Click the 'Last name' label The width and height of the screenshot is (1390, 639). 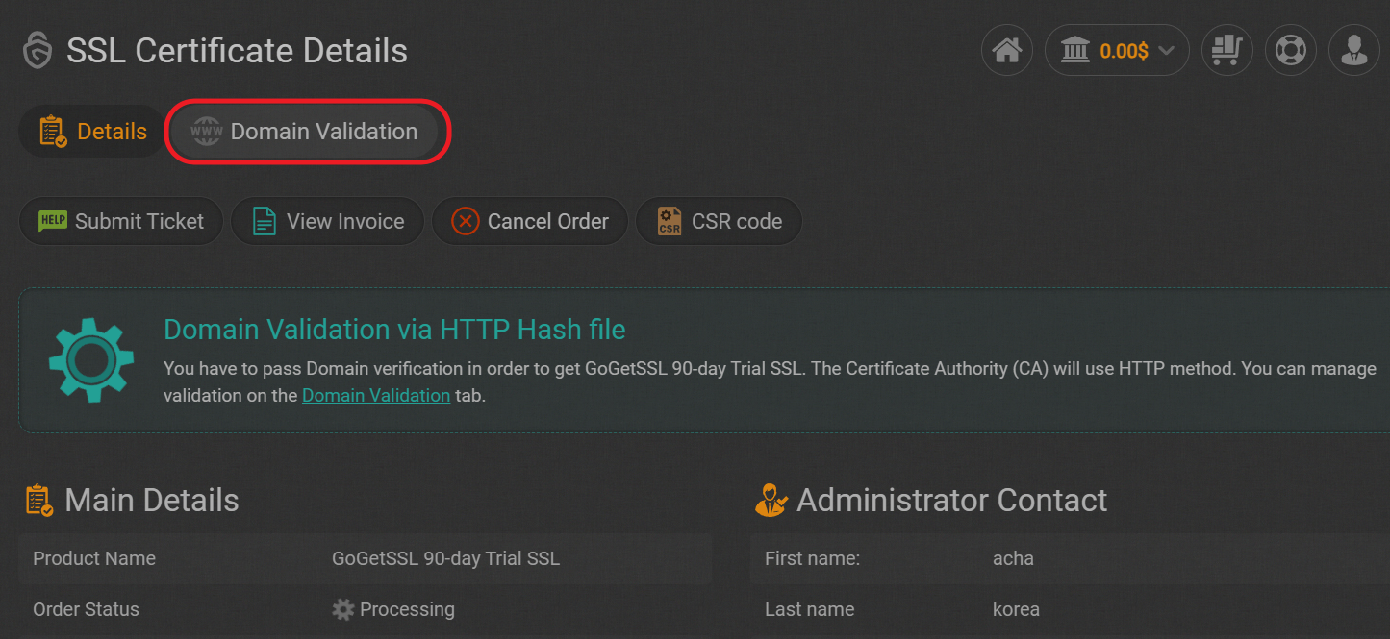[x=809, y=609]
